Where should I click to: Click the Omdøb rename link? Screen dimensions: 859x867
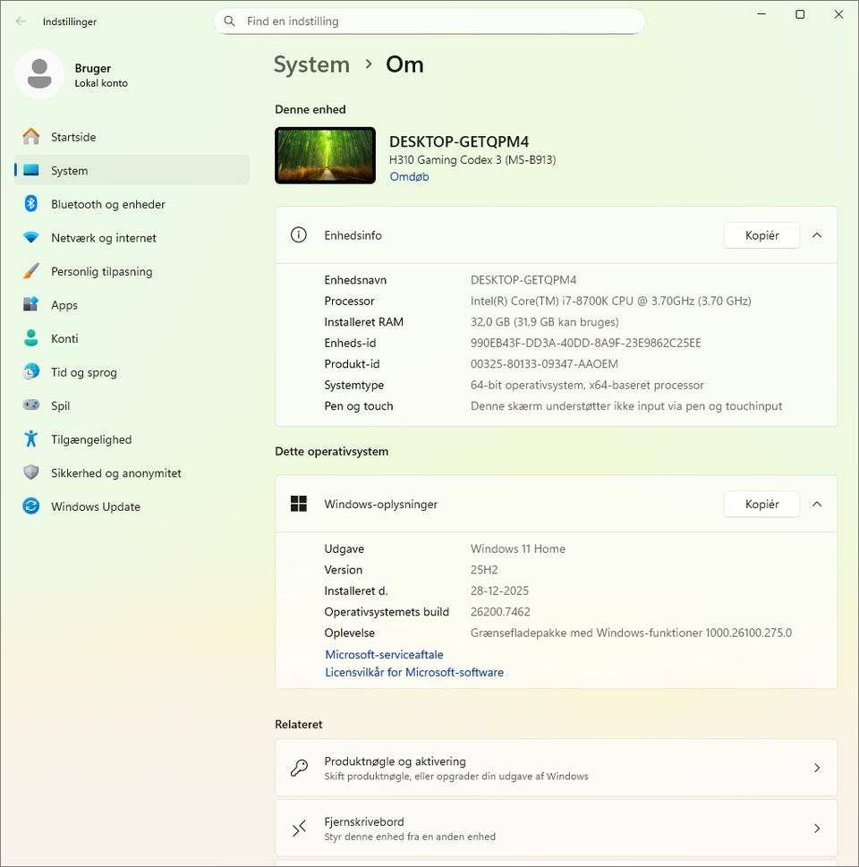(x=409, y=176)
